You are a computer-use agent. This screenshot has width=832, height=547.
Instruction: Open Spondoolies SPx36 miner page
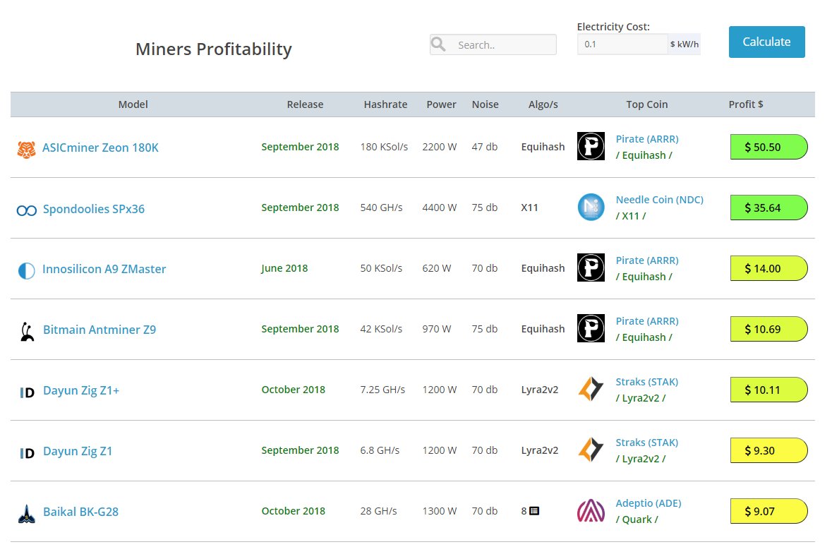[x=93, y=209]
